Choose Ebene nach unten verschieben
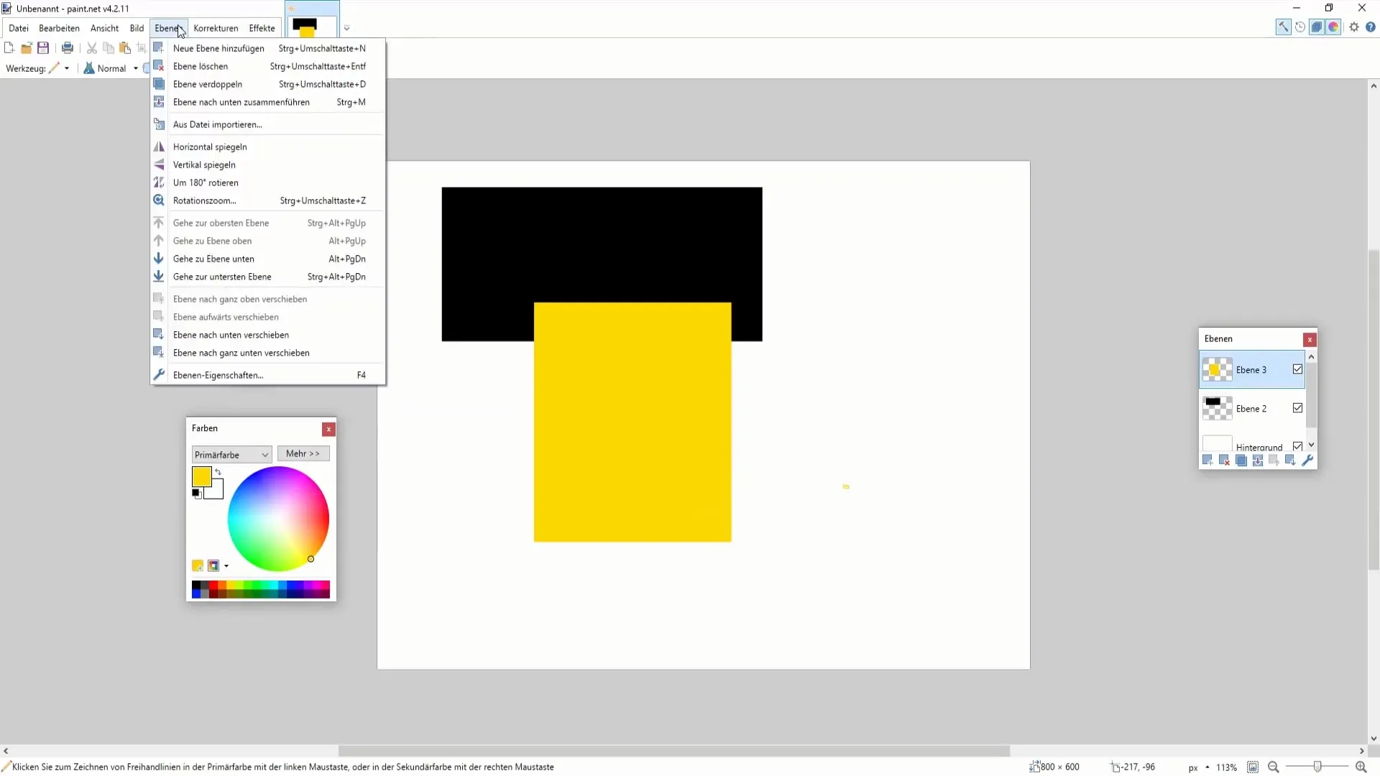 (268, 335)
